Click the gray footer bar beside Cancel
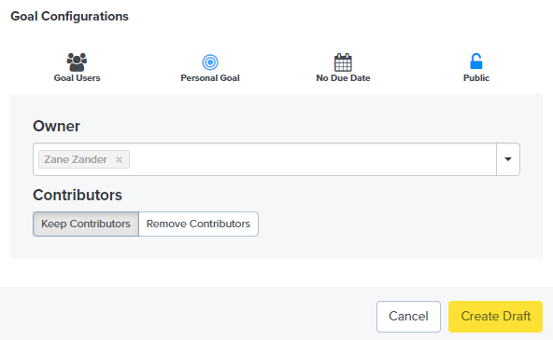553x340 pixels. pyautogui.click(x=187, y=314)
